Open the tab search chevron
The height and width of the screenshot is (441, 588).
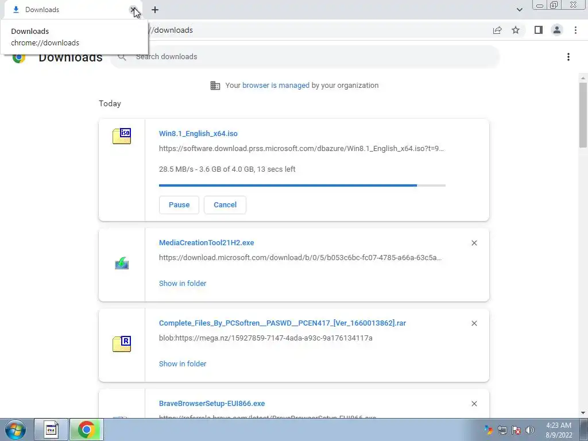519,10
